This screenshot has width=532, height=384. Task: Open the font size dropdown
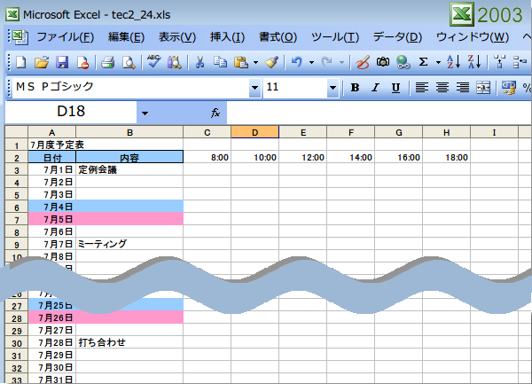pos(332,88)
